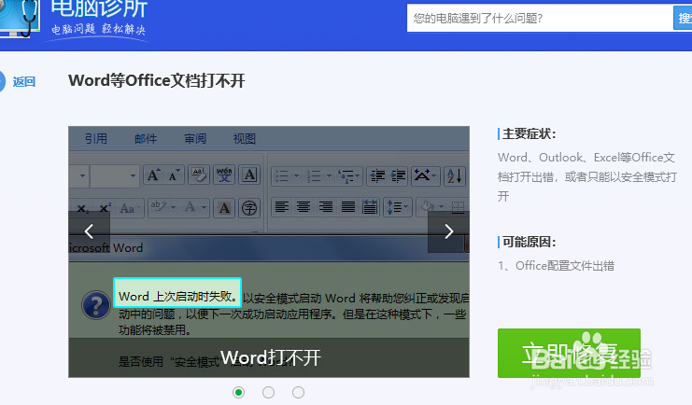Show the previous slide with left arrow

[89, 231]
